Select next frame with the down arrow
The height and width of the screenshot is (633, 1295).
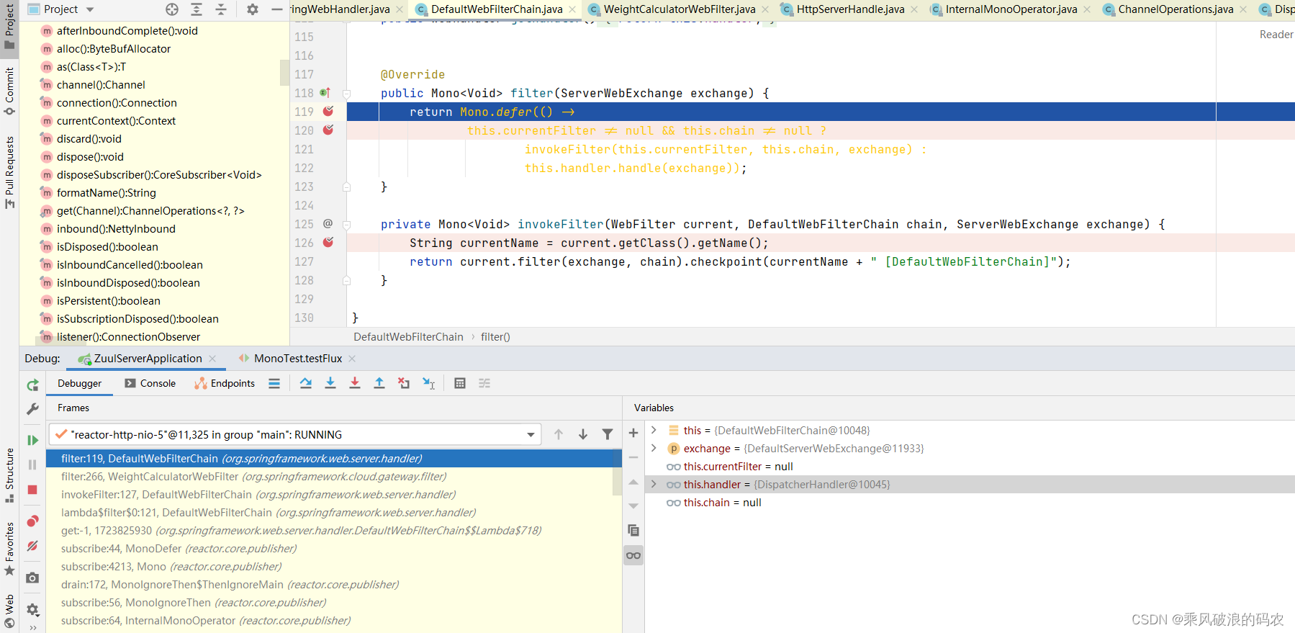(583, 434)
